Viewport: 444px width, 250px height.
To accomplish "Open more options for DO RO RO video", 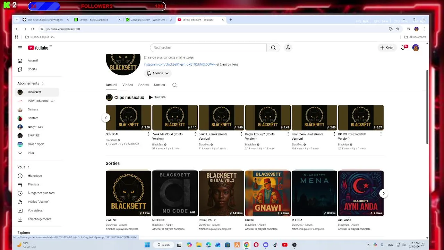I will (x=381, y=134).
